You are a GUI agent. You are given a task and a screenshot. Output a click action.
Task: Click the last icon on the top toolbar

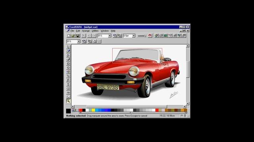pos(184,36)
